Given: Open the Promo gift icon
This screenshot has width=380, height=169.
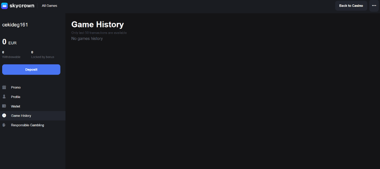Looking at the screenshot, I should click(x=4, y=87).
